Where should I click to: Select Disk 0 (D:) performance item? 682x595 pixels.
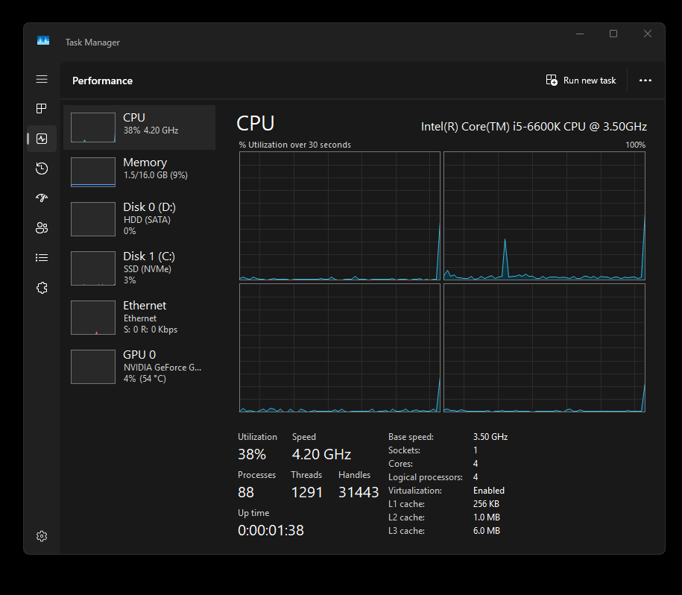(139, 218)
